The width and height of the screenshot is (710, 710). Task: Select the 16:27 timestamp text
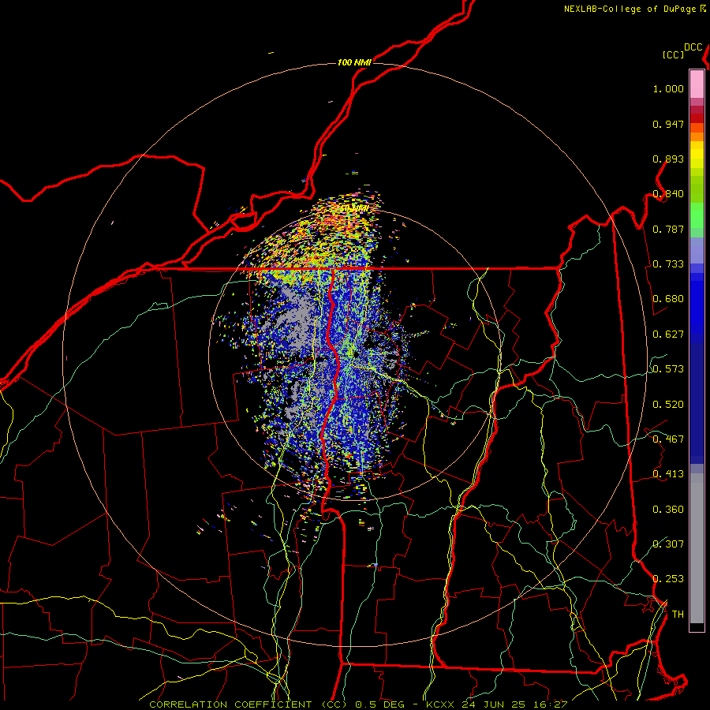click(x=550, y=704)
